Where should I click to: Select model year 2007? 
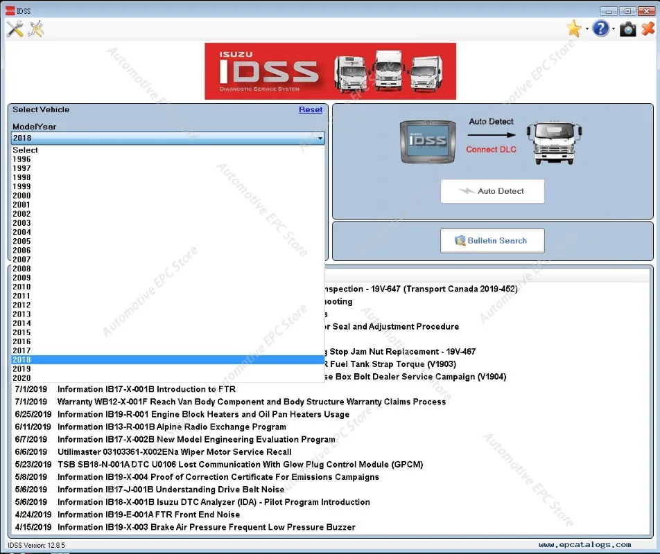tap(168, 260)
